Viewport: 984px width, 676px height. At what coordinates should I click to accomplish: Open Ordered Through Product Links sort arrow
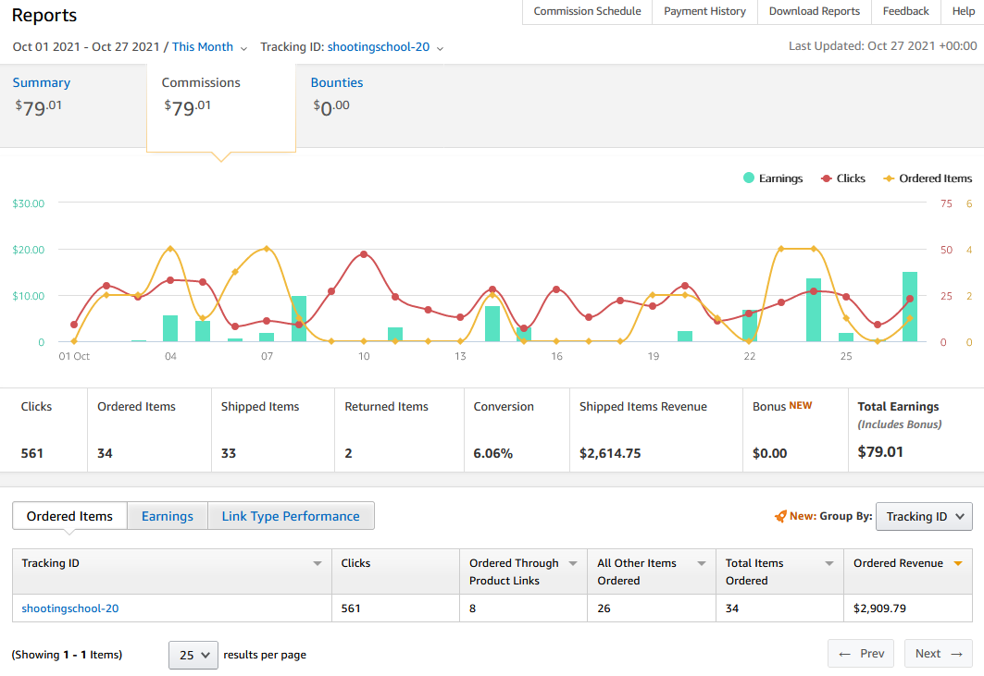[573, 563]
